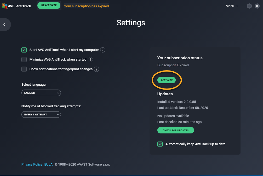Click the ACTIVATE subscription button
Screen dimensions: 263x176
166,80
